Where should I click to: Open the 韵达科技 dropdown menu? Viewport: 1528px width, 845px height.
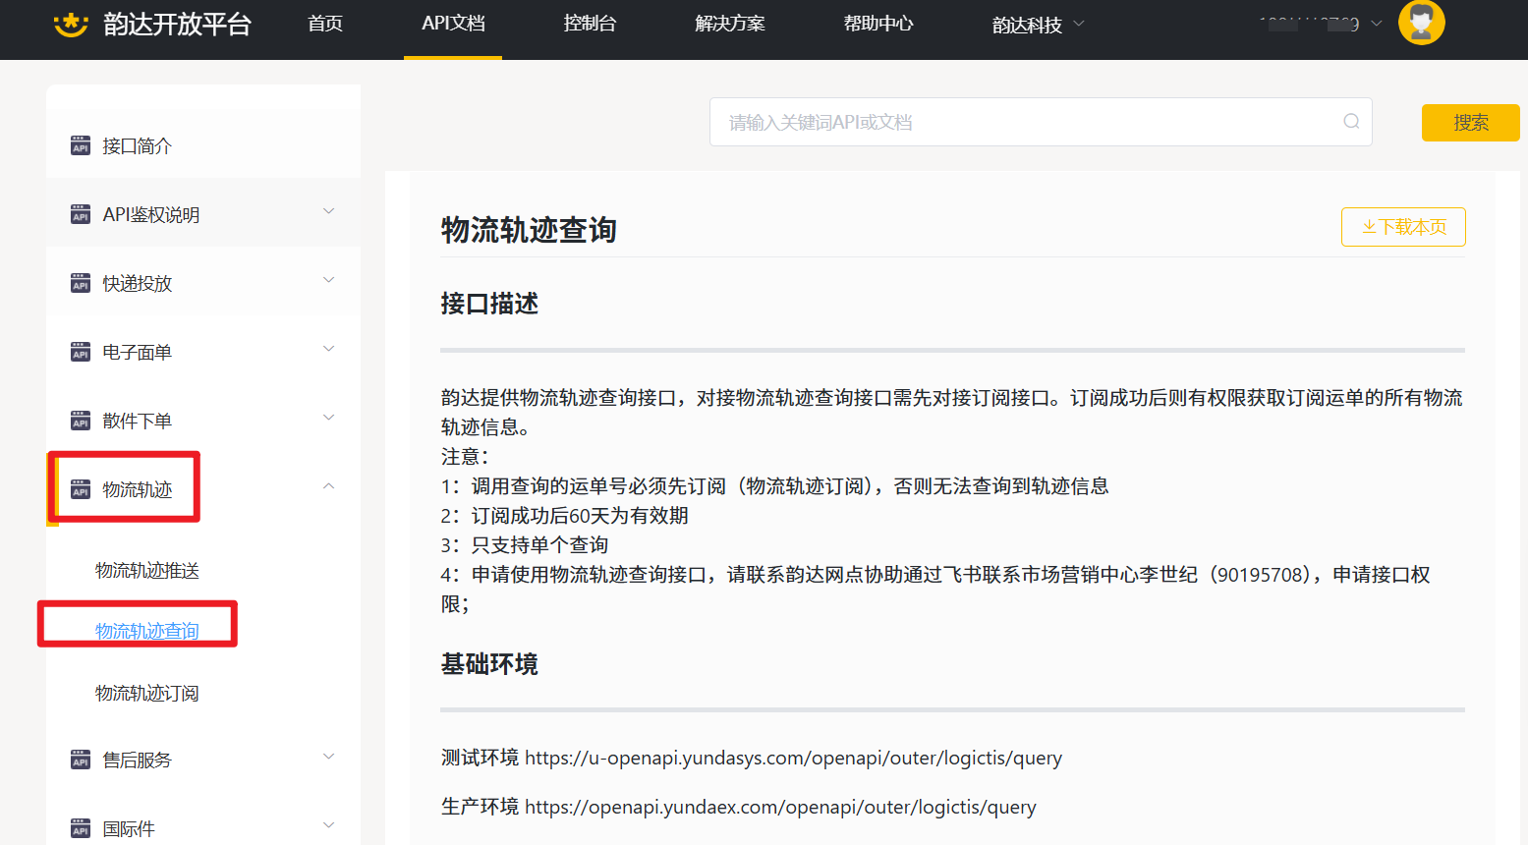click(x=1038, y=25)
